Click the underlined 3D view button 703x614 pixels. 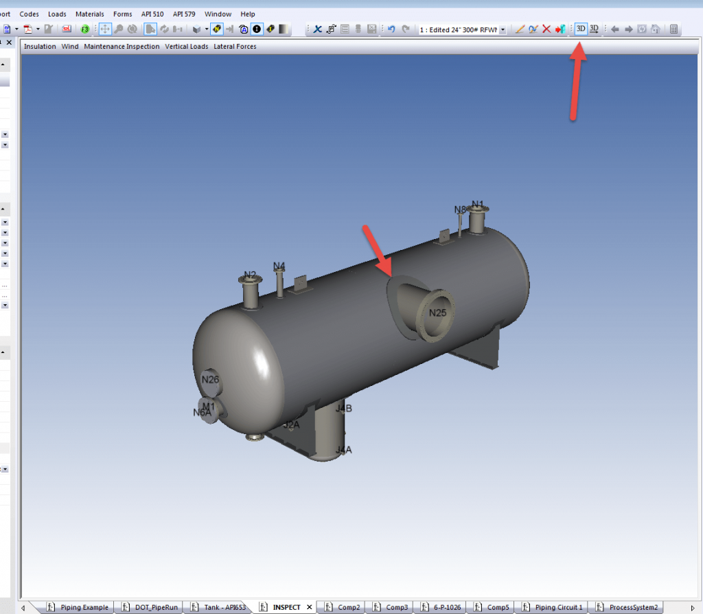(594, 29)
